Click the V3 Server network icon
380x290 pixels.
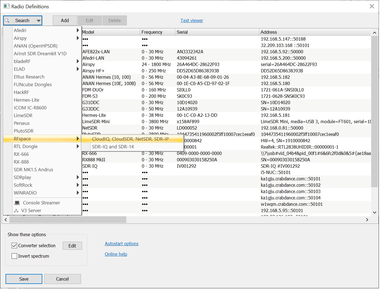point(16,210)
